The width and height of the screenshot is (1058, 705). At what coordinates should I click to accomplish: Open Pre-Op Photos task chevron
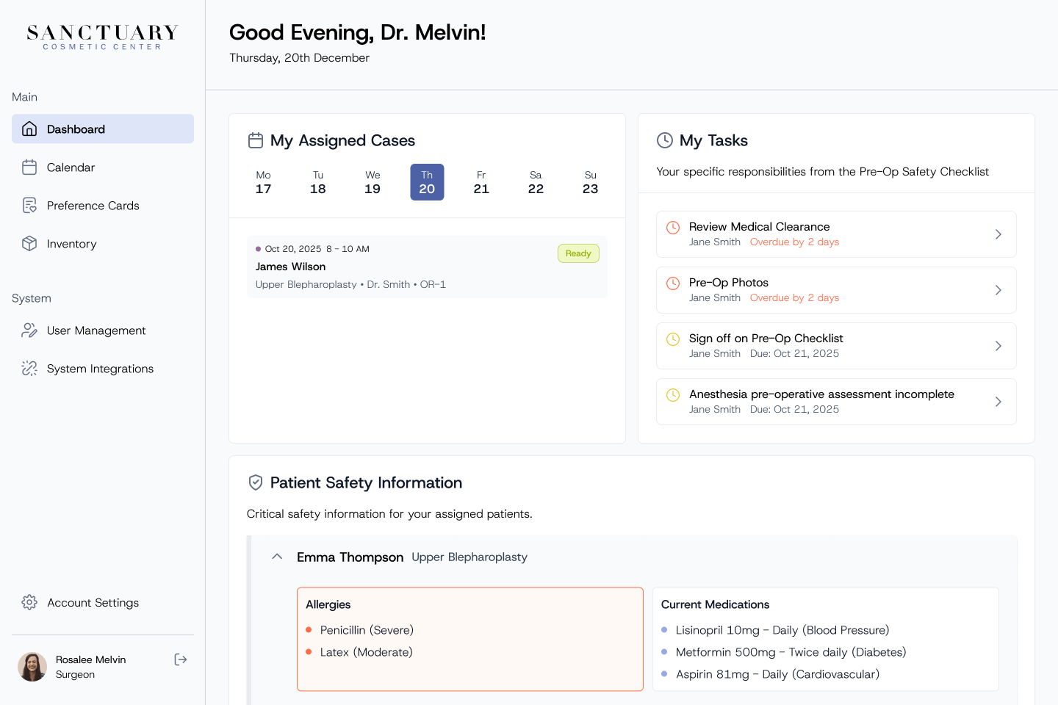[x=998, y=290]
